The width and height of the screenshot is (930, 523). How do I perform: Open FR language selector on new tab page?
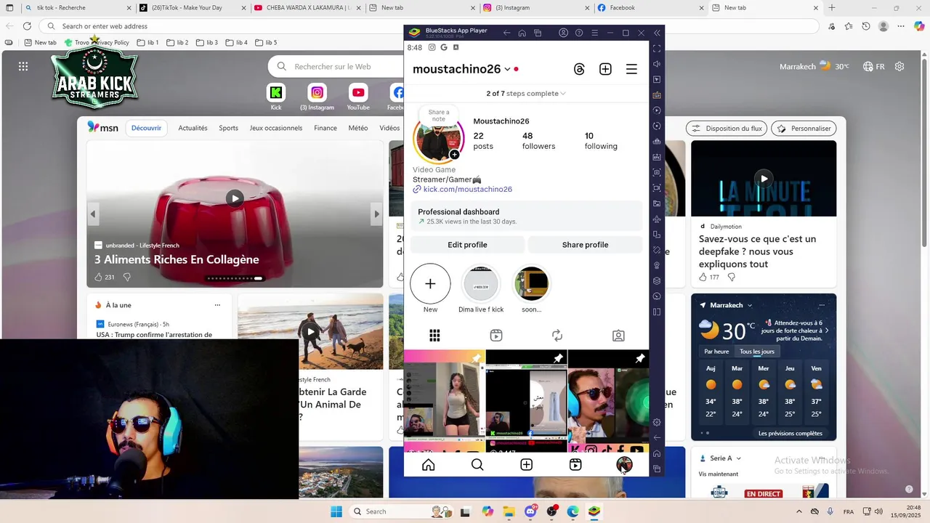click(874, 66)
